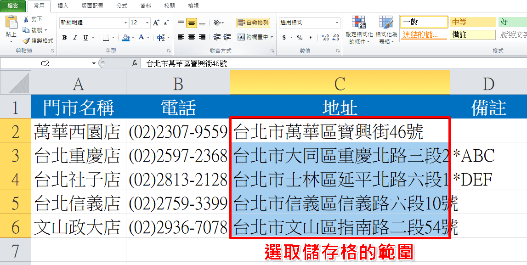Click the Format Painter brush icon

coord(26,40)
